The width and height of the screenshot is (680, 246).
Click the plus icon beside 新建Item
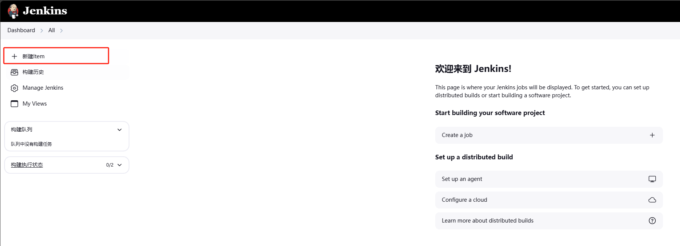pos(14,56)
